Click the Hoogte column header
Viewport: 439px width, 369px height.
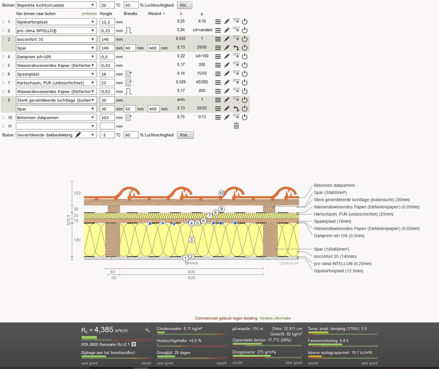coord(106,13)
